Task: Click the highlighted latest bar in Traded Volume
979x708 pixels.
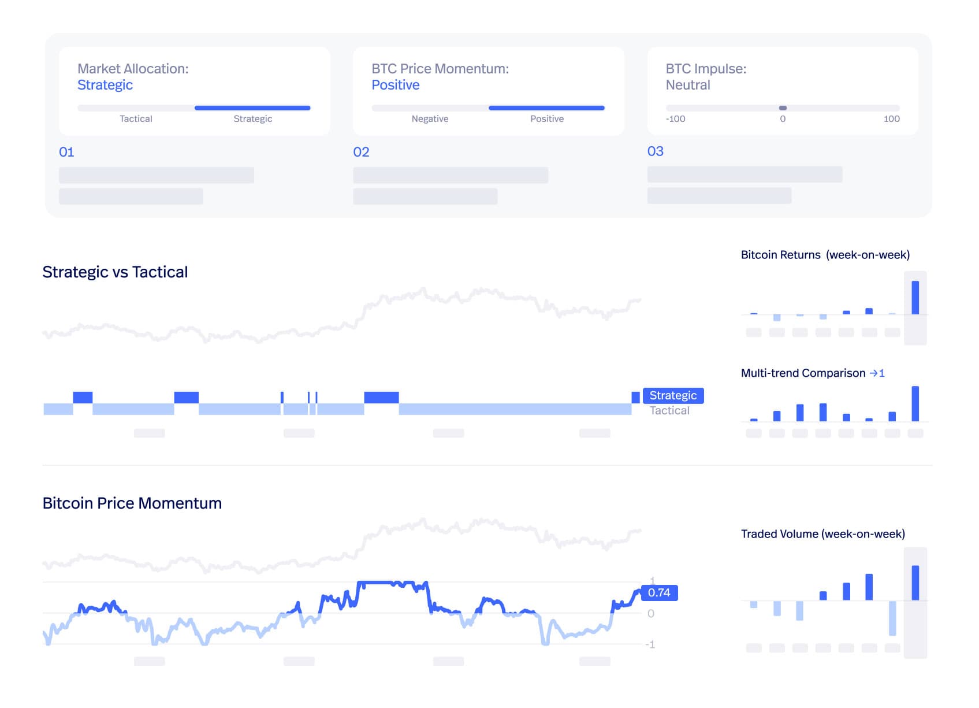Action: (915, 583)
